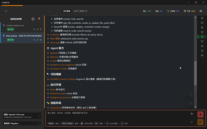Click the Context7 orange term
The width and height of the screenshot is (207, 129).
pyautogui.click(x=54, y=35)
